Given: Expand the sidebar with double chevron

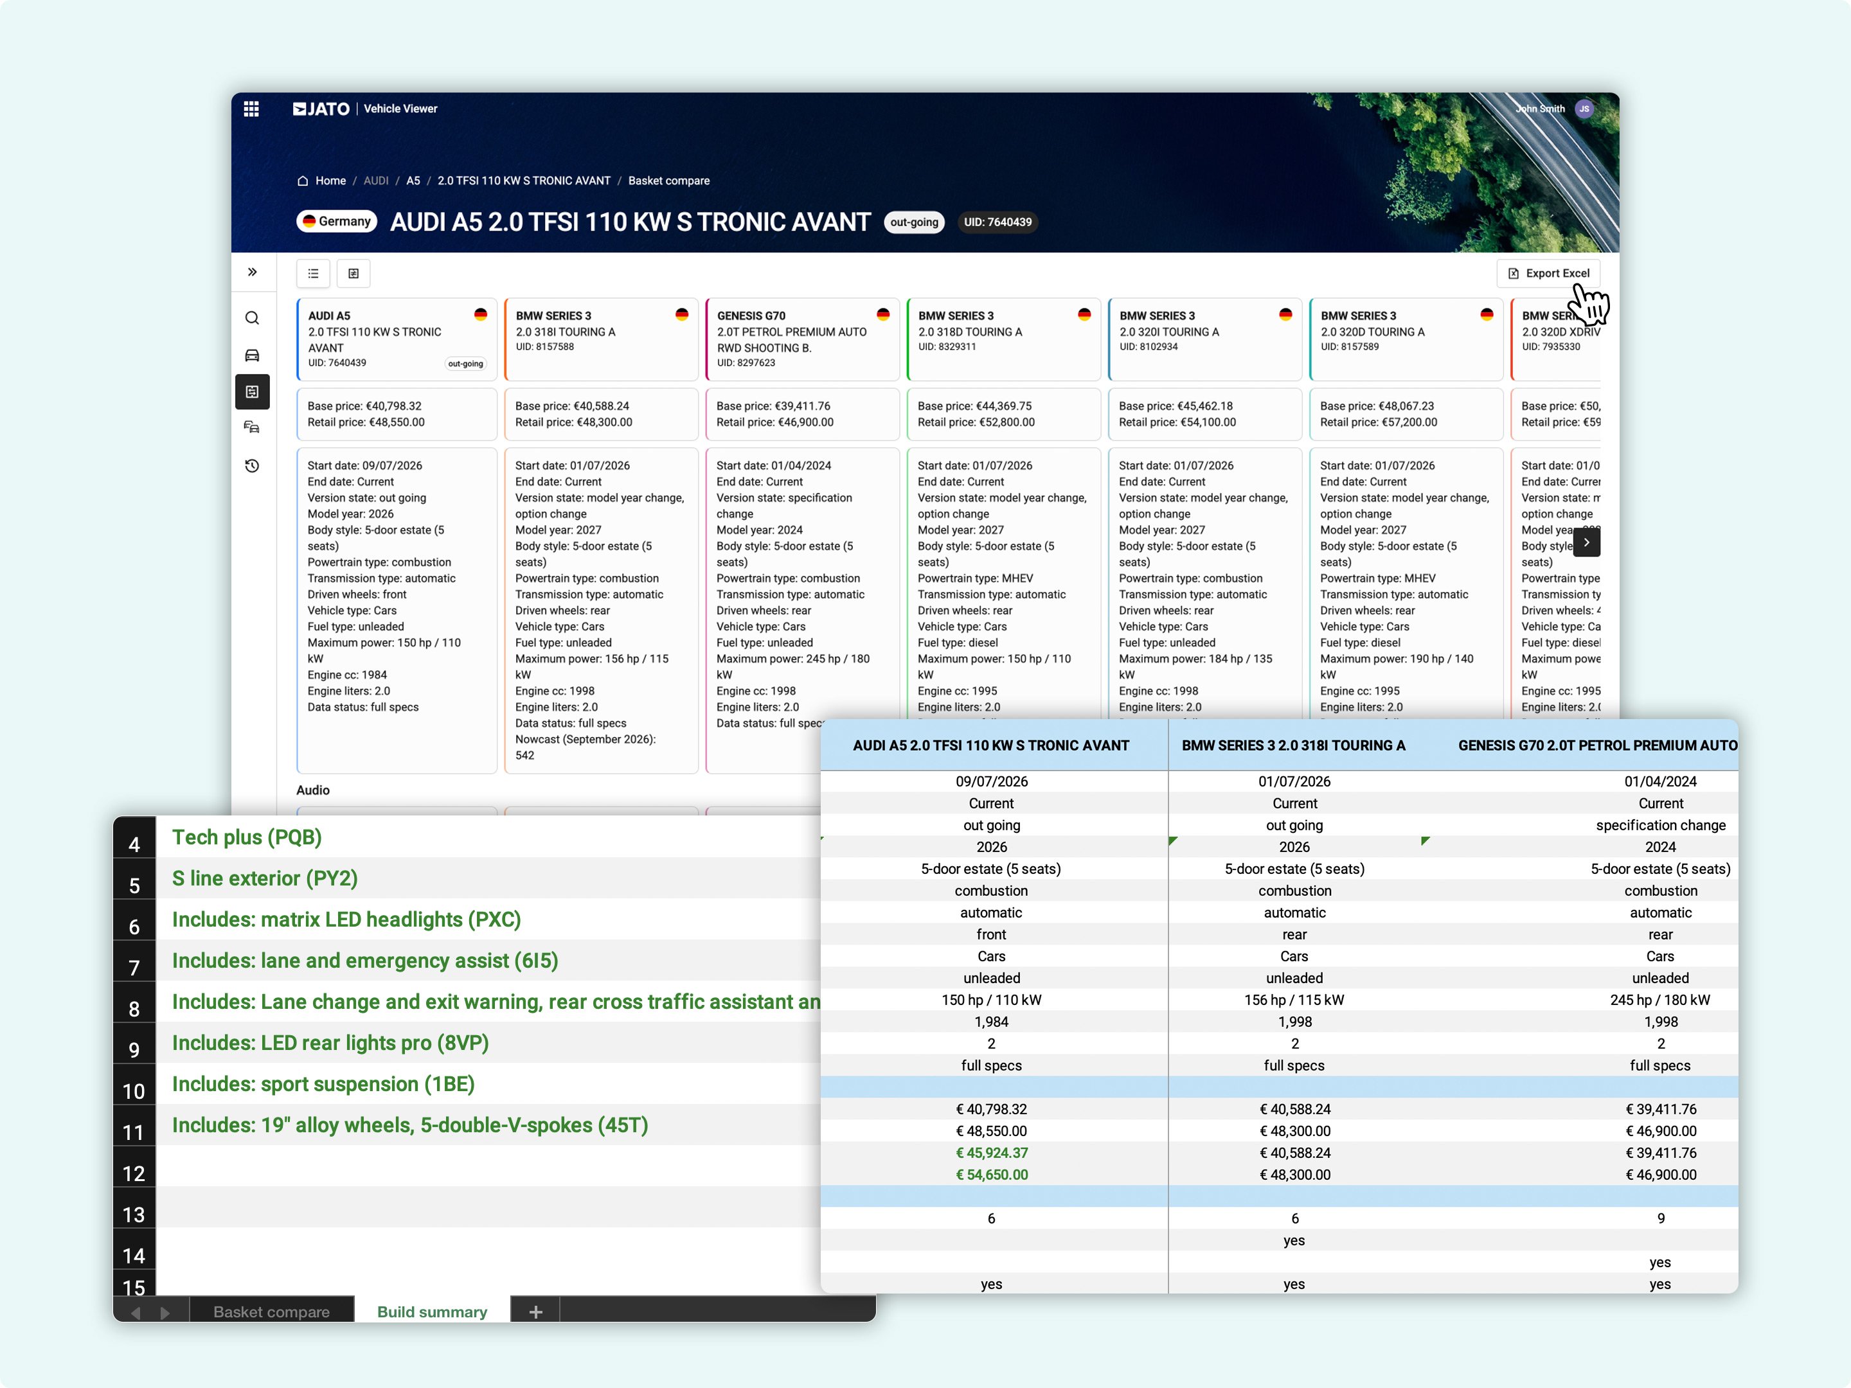Looking at the screenshot, I should pos(252,272).
